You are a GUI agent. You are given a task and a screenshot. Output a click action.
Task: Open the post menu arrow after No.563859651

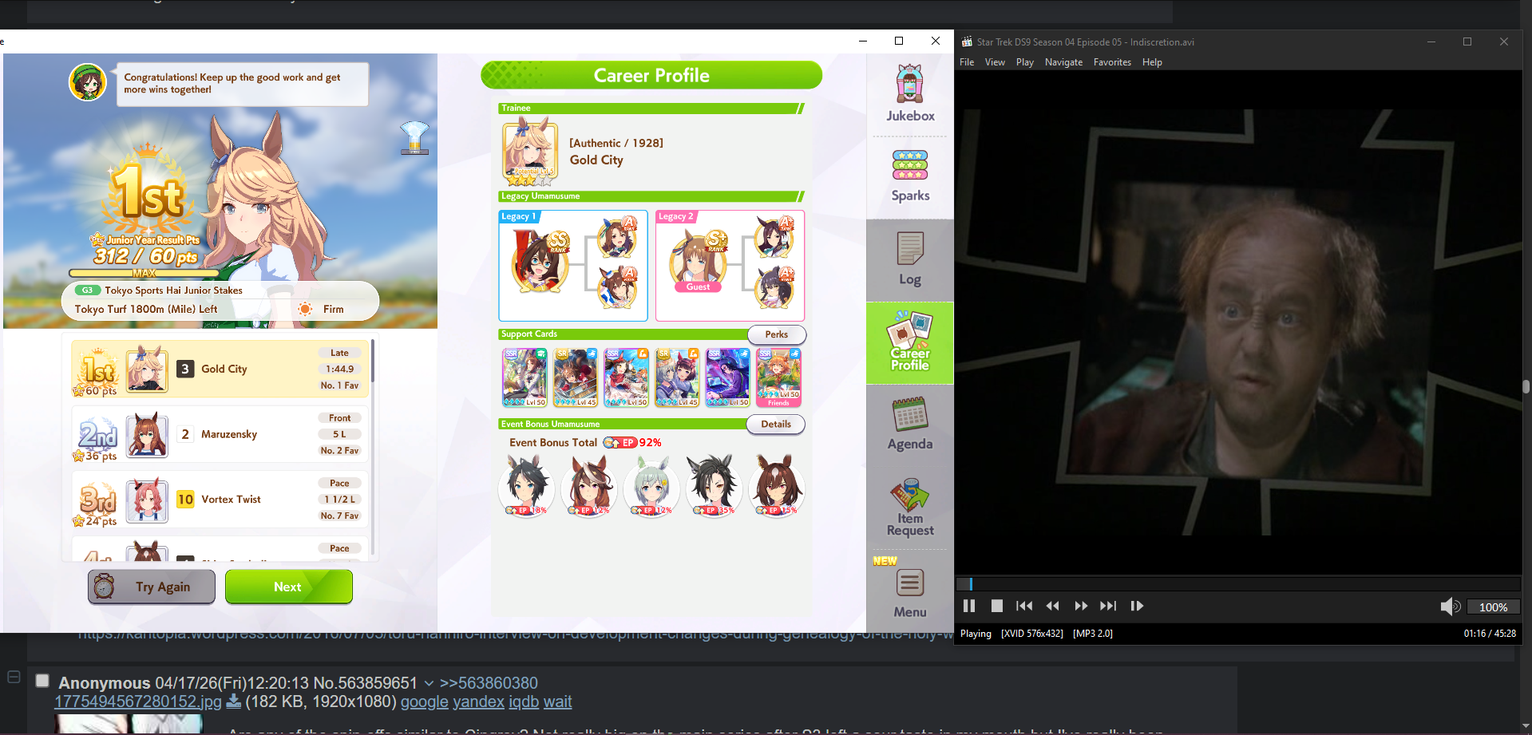pyautogui.click(x=429, y=684)
